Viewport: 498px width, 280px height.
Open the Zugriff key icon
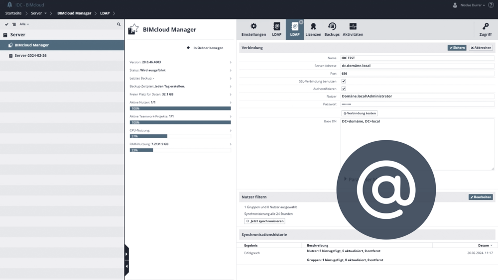click(485, 29)
